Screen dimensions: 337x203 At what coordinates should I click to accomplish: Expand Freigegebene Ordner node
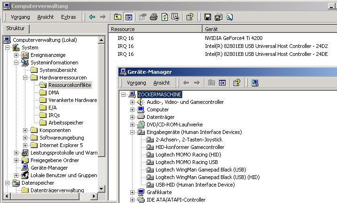[x=16, y=160]
